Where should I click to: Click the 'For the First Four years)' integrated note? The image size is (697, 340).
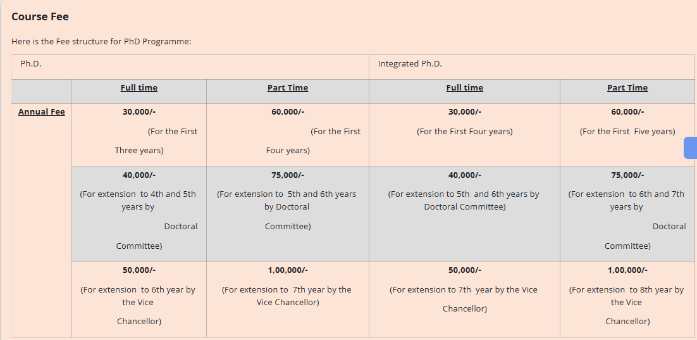point(464,131)
